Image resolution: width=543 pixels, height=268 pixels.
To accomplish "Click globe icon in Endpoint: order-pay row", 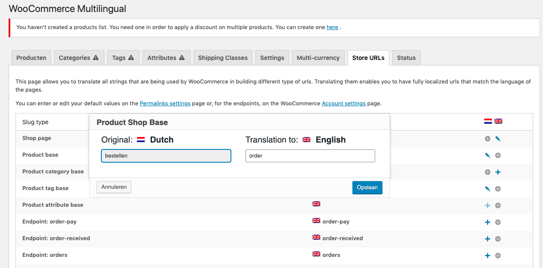I will tap(498, 222).
